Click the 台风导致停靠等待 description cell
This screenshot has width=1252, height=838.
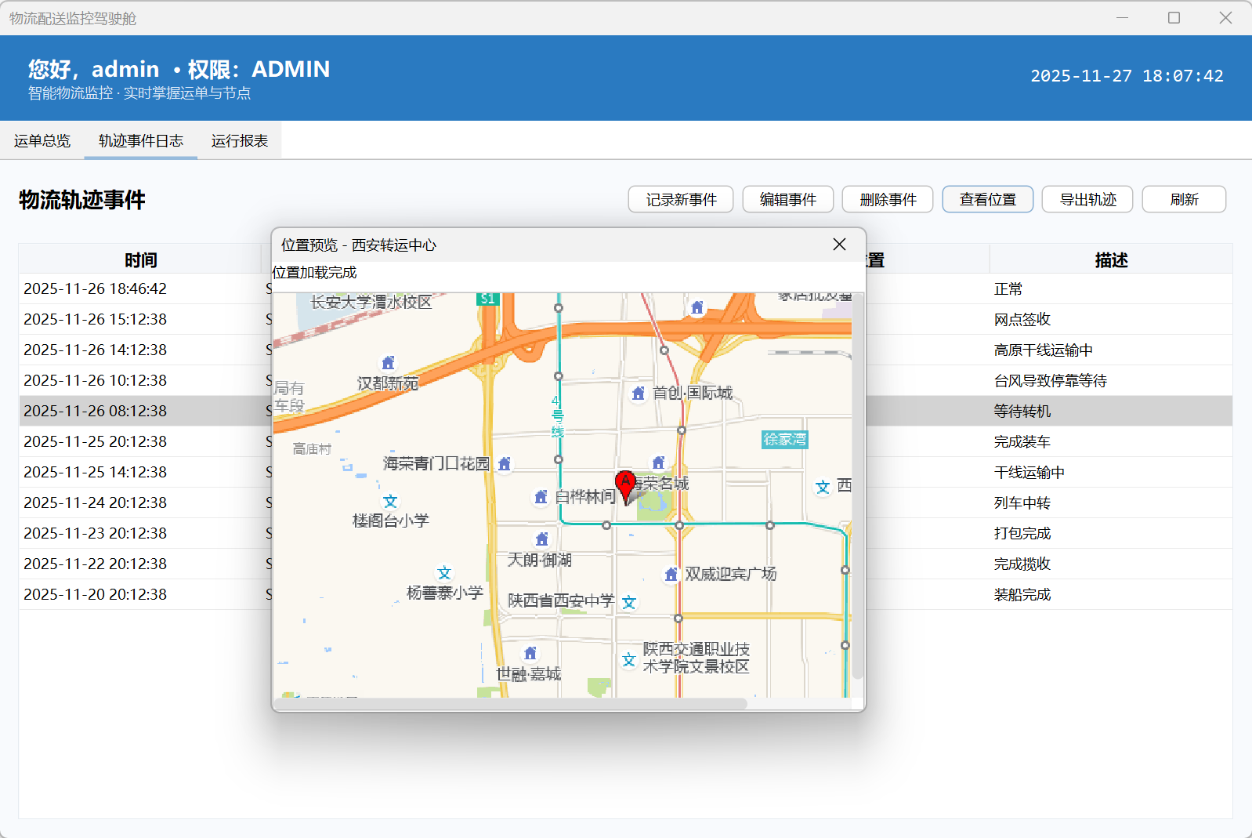1111,380
